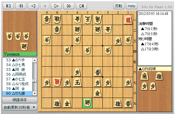Select move 54 △8七馬 in the list
The width and height of the screenshot is (175, 114).
17,65
